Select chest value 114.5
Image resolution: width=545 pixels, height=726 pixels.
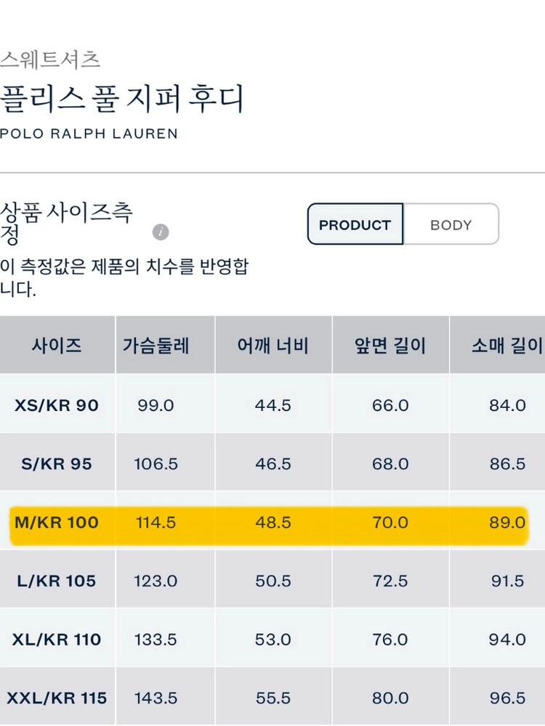tap(156, 522)
